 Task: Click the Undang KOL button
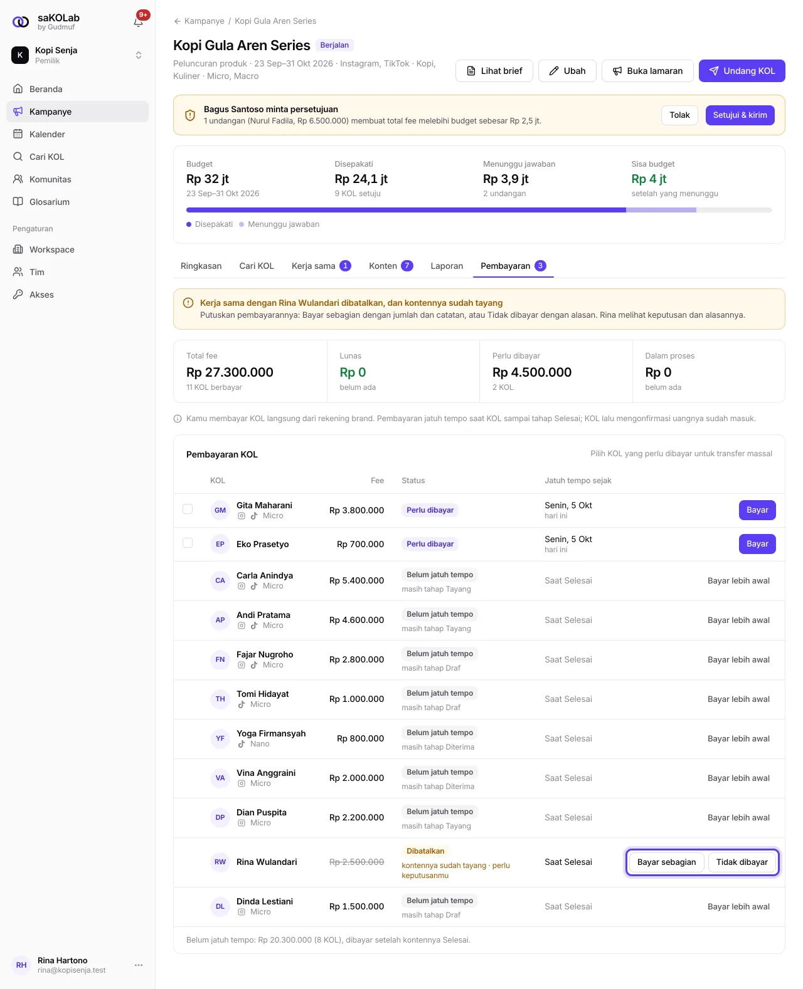(x=742, y=71)
